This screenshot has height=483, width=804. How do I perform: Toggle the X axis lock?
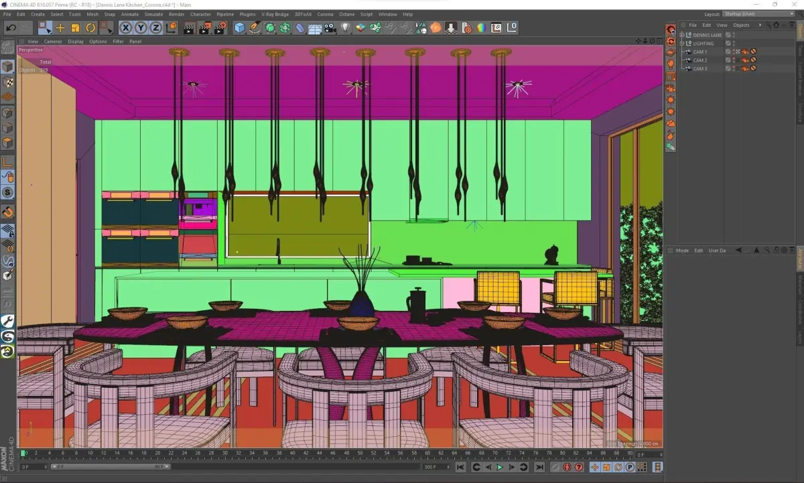point(125,27)
